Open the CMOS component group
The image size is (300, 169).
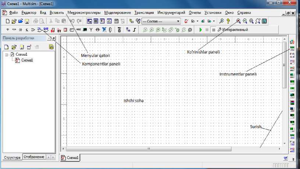46,30
